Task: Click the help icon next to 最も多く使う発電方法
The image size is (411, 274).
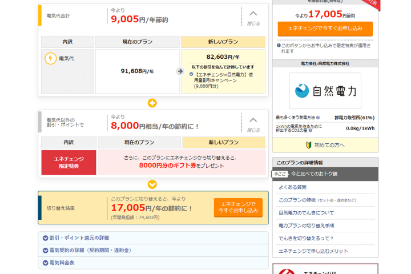Action: point(318,118)
